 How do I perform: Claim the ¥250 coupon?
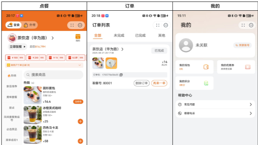coord(36,58)
